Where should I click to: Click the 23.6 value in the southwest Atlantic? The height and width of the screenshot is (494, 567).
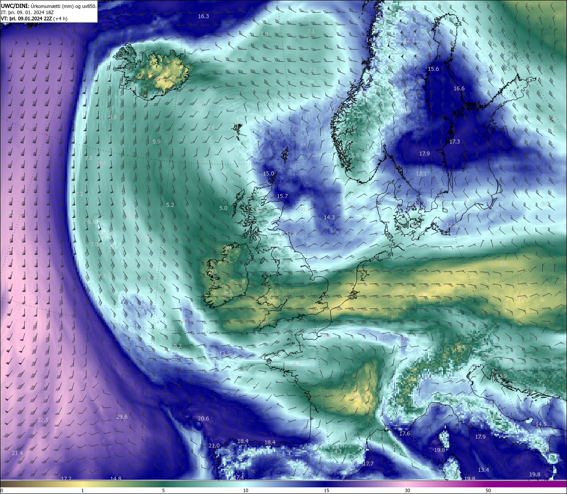pos(122,416)
